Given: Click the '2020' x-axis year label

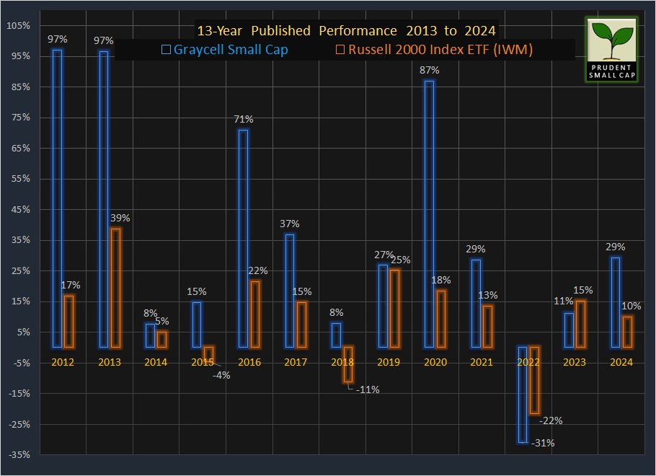Looking at the screenshot, I should (x=435, y=362).
